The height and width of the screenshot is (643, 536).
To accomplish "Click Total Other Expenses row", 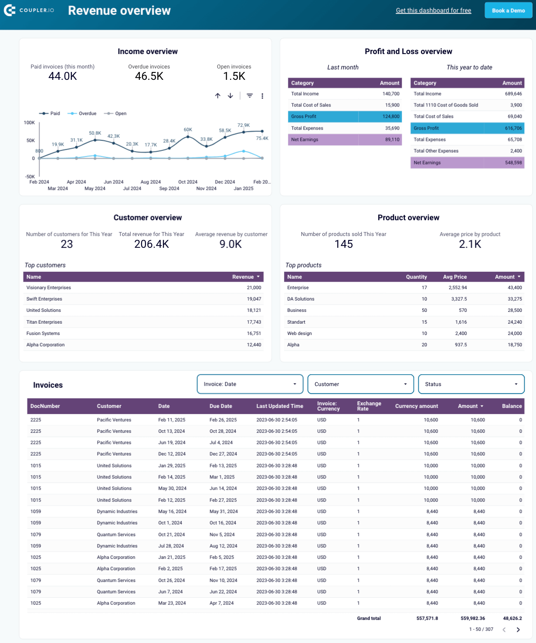I will click(x=468, y=151).
